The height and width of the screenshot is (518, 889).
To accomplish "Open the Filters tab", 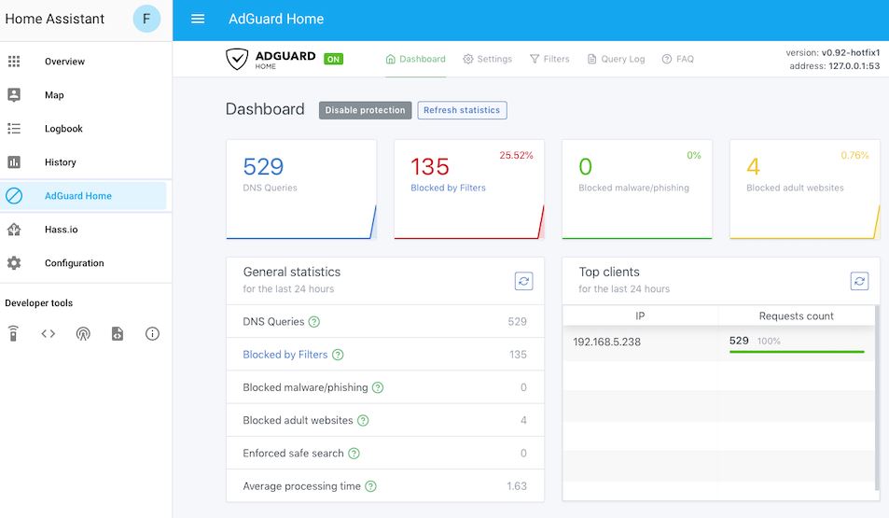I will coord(549,59).
